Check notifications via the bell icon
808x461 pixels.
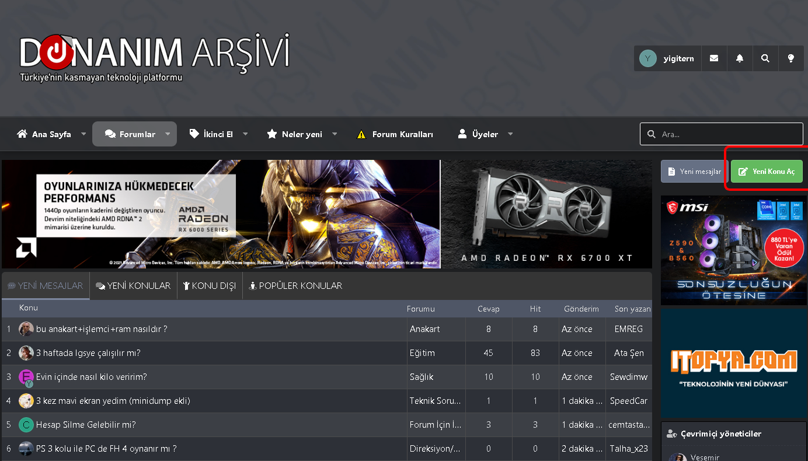[740, 58]
